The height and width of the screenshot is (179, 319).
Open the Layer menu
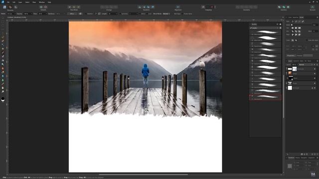point(20,2)
